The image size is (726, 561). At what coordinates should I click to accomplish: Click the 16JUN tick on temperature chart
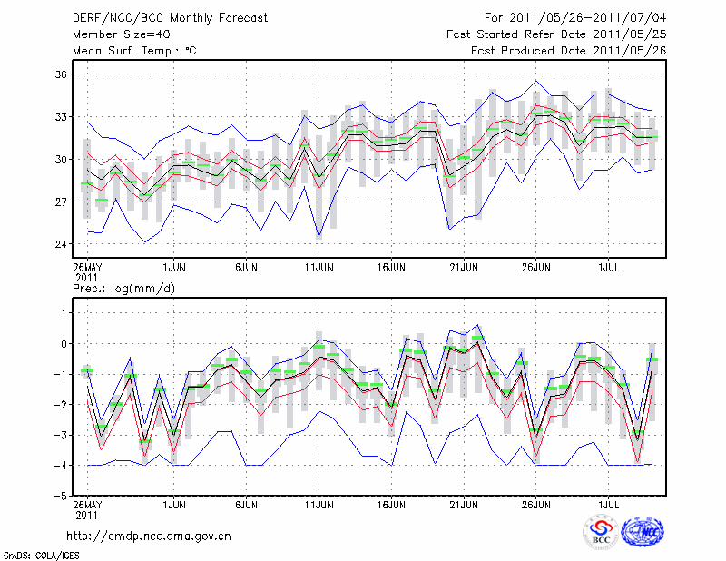pyautogui.click(x=391, y=268)
